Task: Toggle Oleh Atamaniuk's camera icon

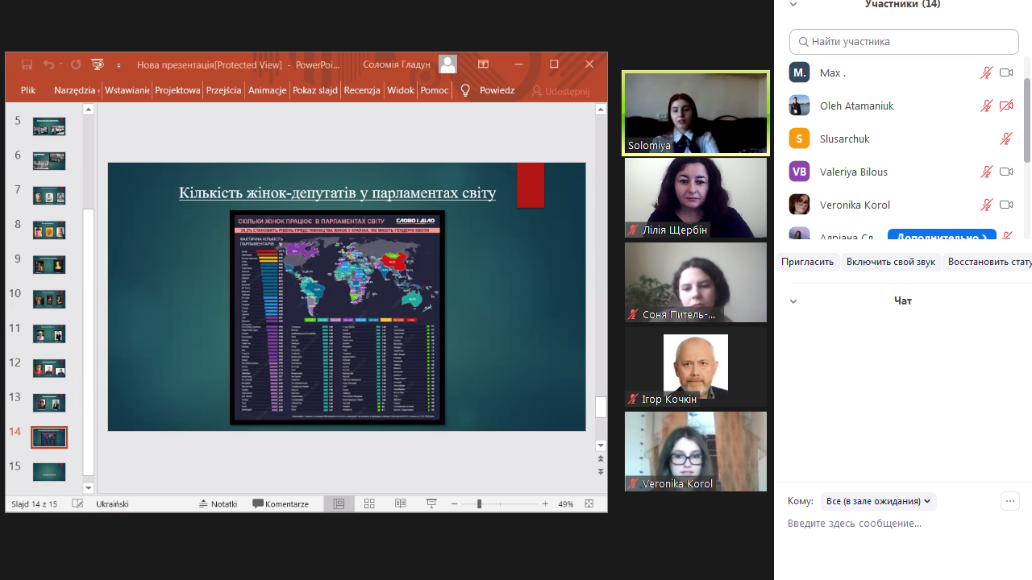Action: point(1005,106)
